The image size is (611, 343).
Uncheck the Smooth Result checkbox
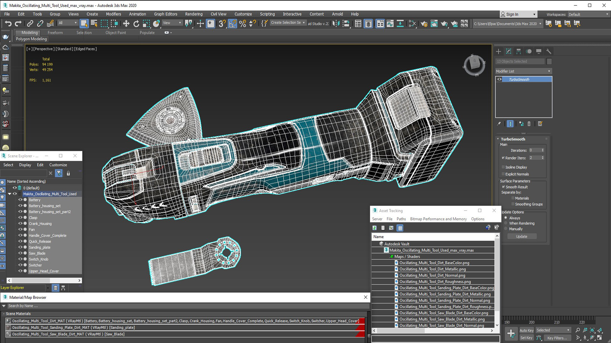(503, 187)
